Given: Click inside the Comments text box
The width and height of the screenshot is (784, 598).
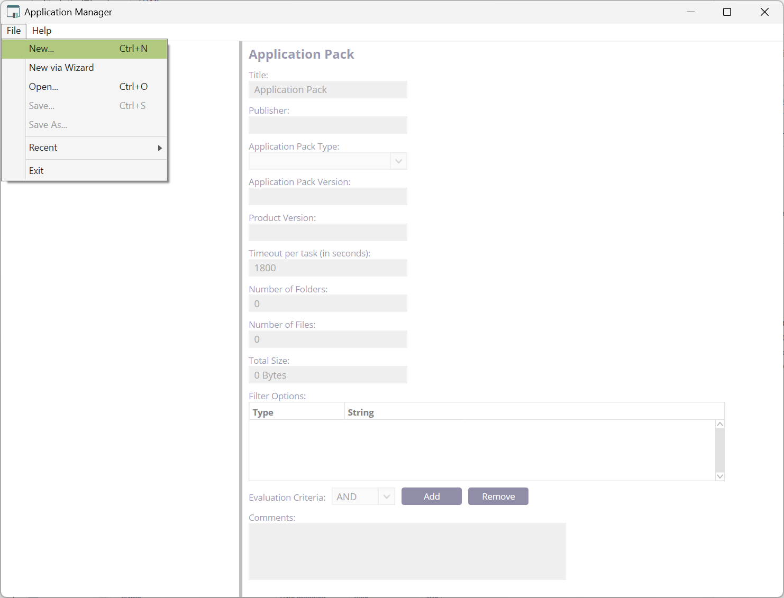Looking at the screenshot, I should [x=407, y=551].
